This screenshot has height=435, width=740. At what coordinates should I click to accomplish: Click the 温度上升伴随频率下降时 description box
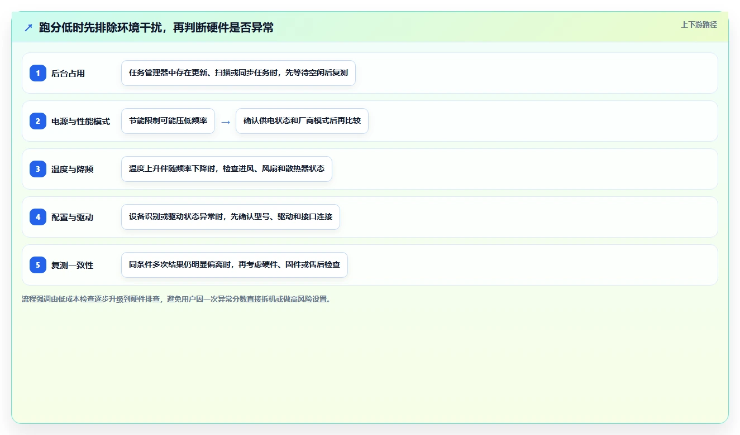227,169
